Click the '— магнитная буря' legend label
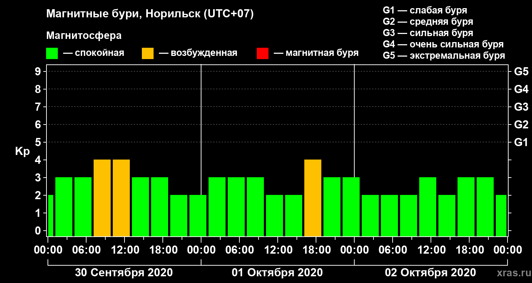Viewport: 532px width, 283px height. click(316, 53)
